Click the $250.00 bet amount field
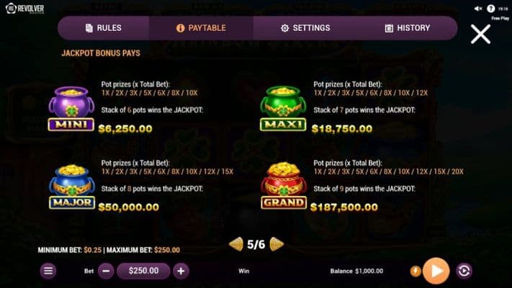512x288 pixels. pyautogui.click(x=144, y=271)
